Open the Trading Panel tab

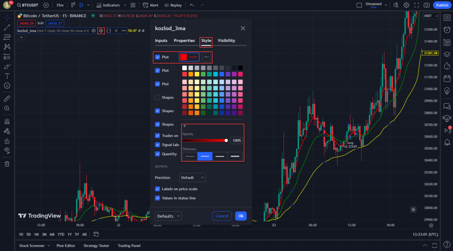(129, 246)
